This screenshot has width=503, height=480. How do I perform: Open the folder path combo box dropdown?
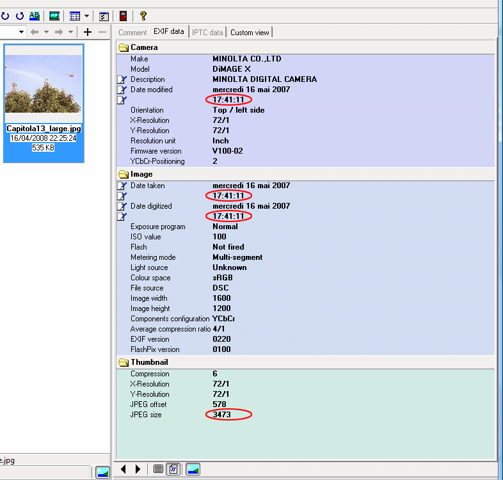[21, 32]
